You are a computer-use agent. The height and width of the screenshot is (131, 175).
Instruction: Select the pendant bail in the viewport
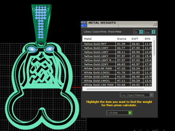[x=41, y=23]
